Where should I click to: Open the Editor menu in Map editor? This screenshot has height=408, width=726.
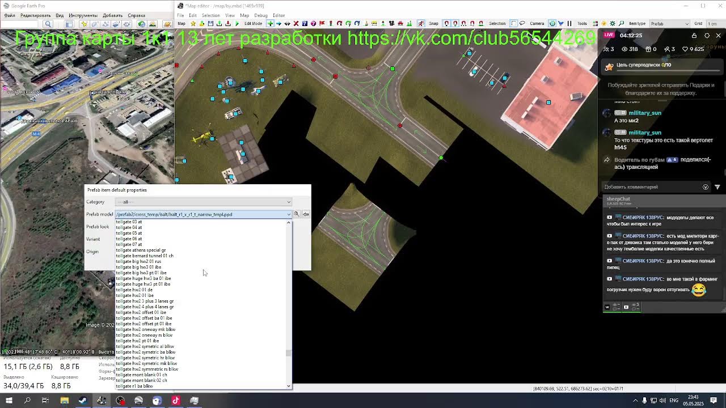tap(278, 15)
